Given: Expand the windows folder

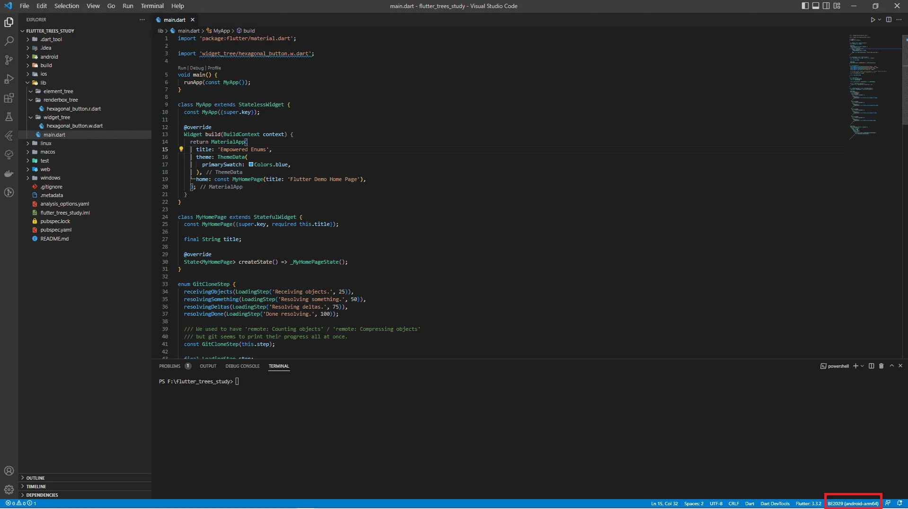Looking at the screenshot, I should (x=50, y=178).
